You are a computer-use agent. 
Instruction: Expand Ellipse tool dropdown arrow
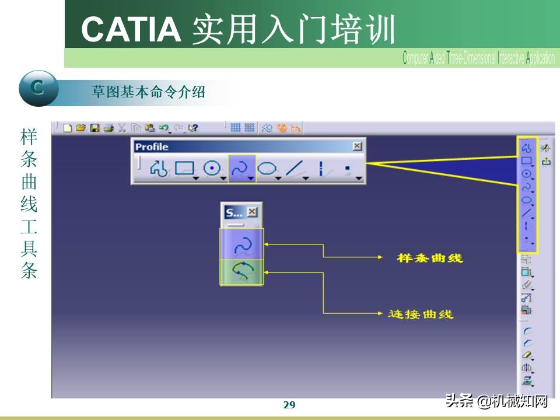278,178
